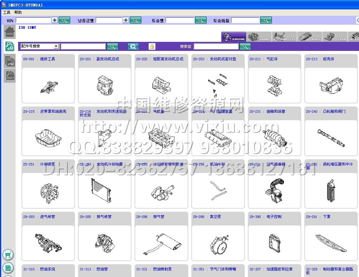This screenshot has height=277, width=359.
Task: Open the vehicle documents sidebar icon
Action: pos(10,61)
